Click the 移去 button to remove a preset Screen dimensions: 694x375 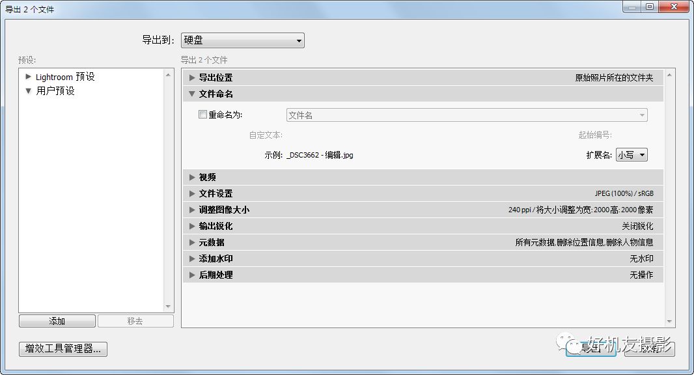[x=135, y=320]
